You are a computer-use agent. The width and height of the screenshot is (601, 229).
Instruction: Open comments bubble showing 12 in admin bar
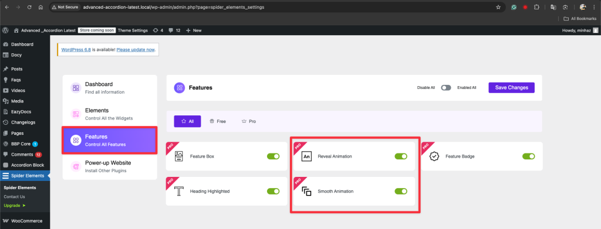click(174, 30)
